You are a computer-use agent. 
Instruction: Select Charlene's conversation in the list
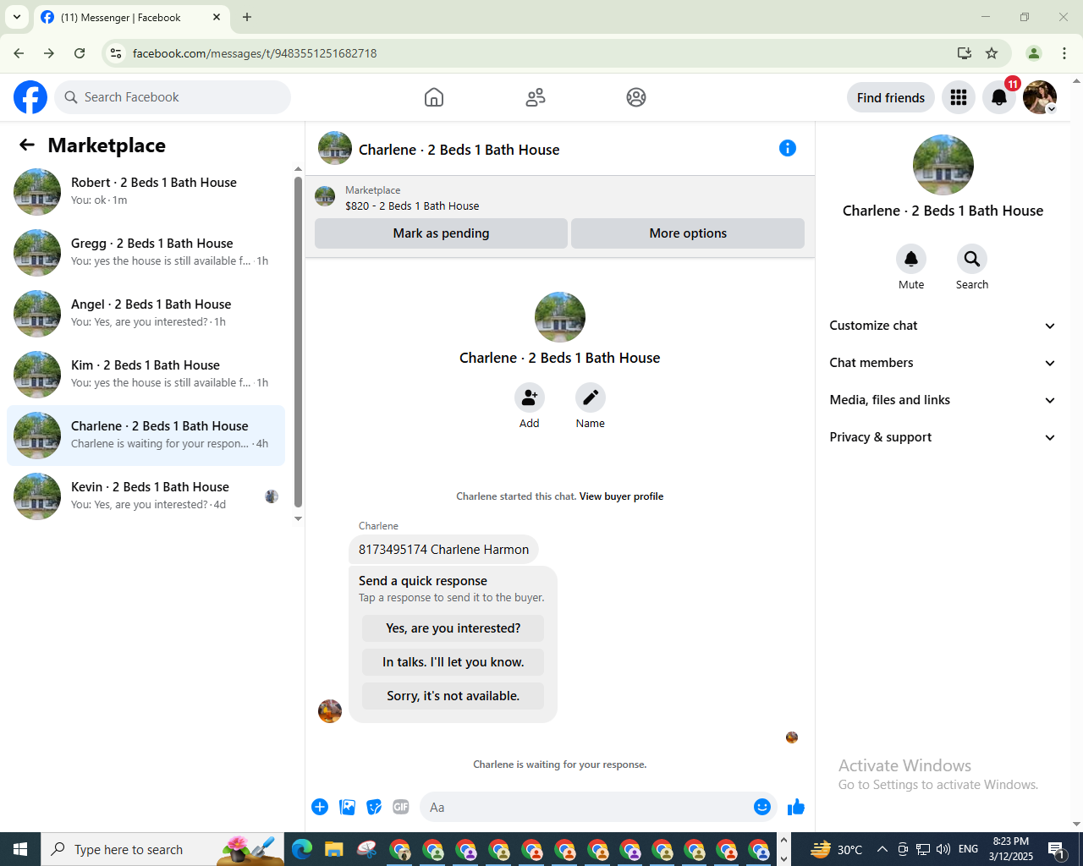146,436
